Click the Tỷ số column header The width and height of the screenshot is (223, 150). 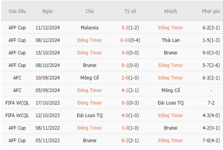[130, 11]
